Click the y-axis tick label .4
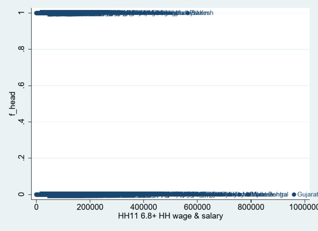 (21, 122)
